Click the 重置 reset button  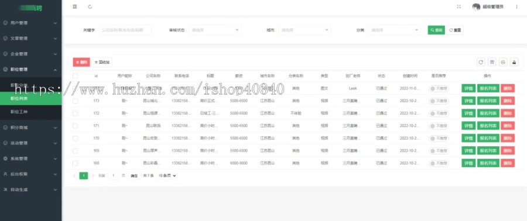[455, 30]
